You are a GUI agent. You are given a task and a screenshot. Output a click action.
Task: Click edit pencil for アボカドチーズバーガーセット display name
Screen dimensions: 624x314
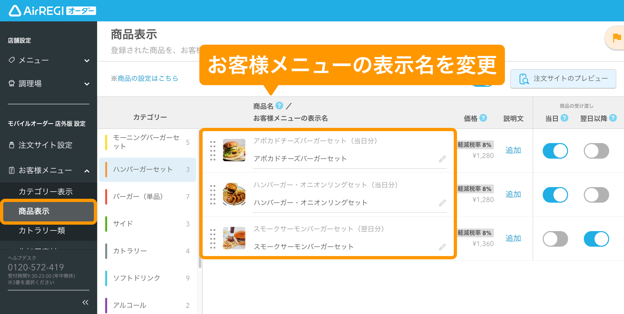[x=442, y=159]
